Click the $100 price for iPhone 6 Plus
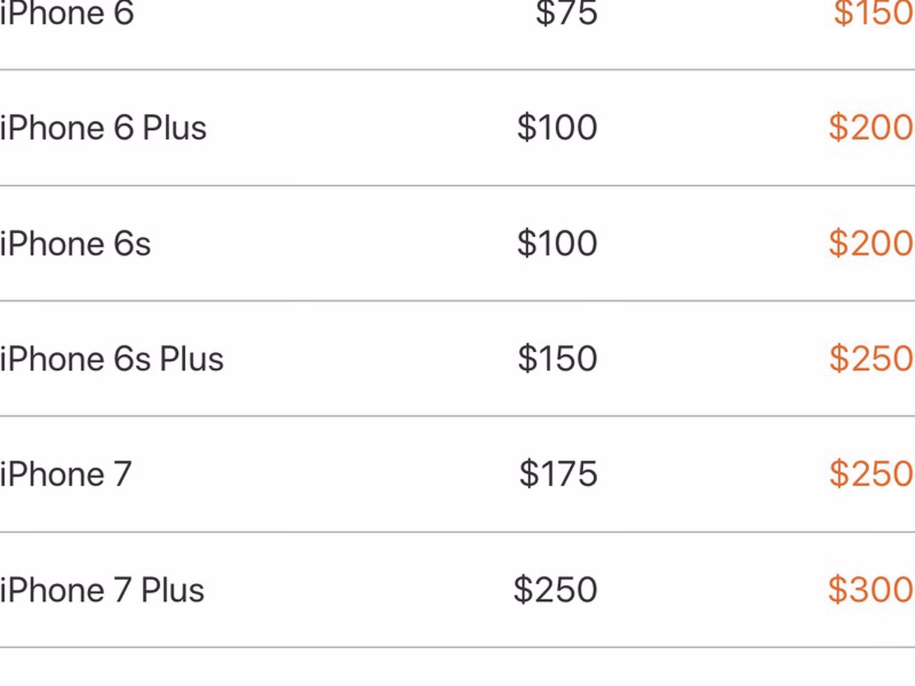The width and height of the screenshot is (915, 686). [x=557, y=127]
